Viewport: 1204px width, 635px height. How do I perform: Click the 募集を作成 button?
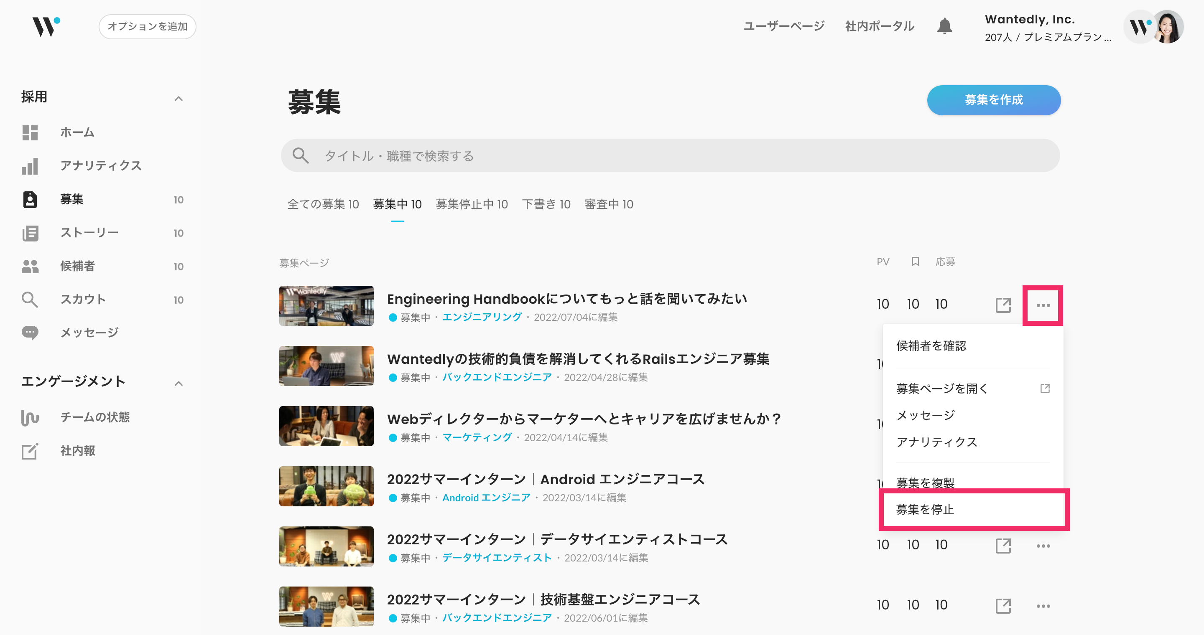click(x=993, y=100)
